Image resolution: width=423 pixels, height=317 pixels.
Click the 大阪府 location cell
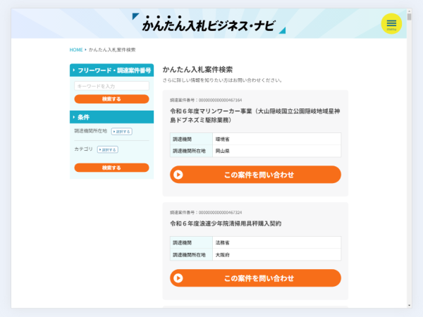click(223, 254)
